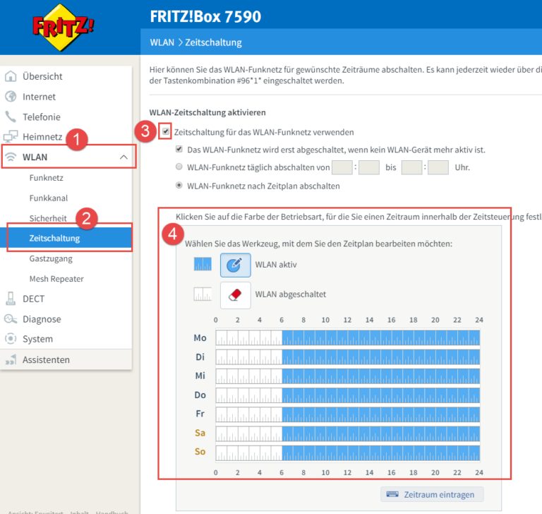Click the blue WLAN aktiv color swatch
The height and width of the screenshot is (514, 542).
[203, 264]
